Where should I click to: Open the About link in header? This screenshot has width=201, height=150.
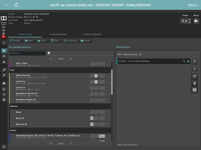[x=192, y=5]
